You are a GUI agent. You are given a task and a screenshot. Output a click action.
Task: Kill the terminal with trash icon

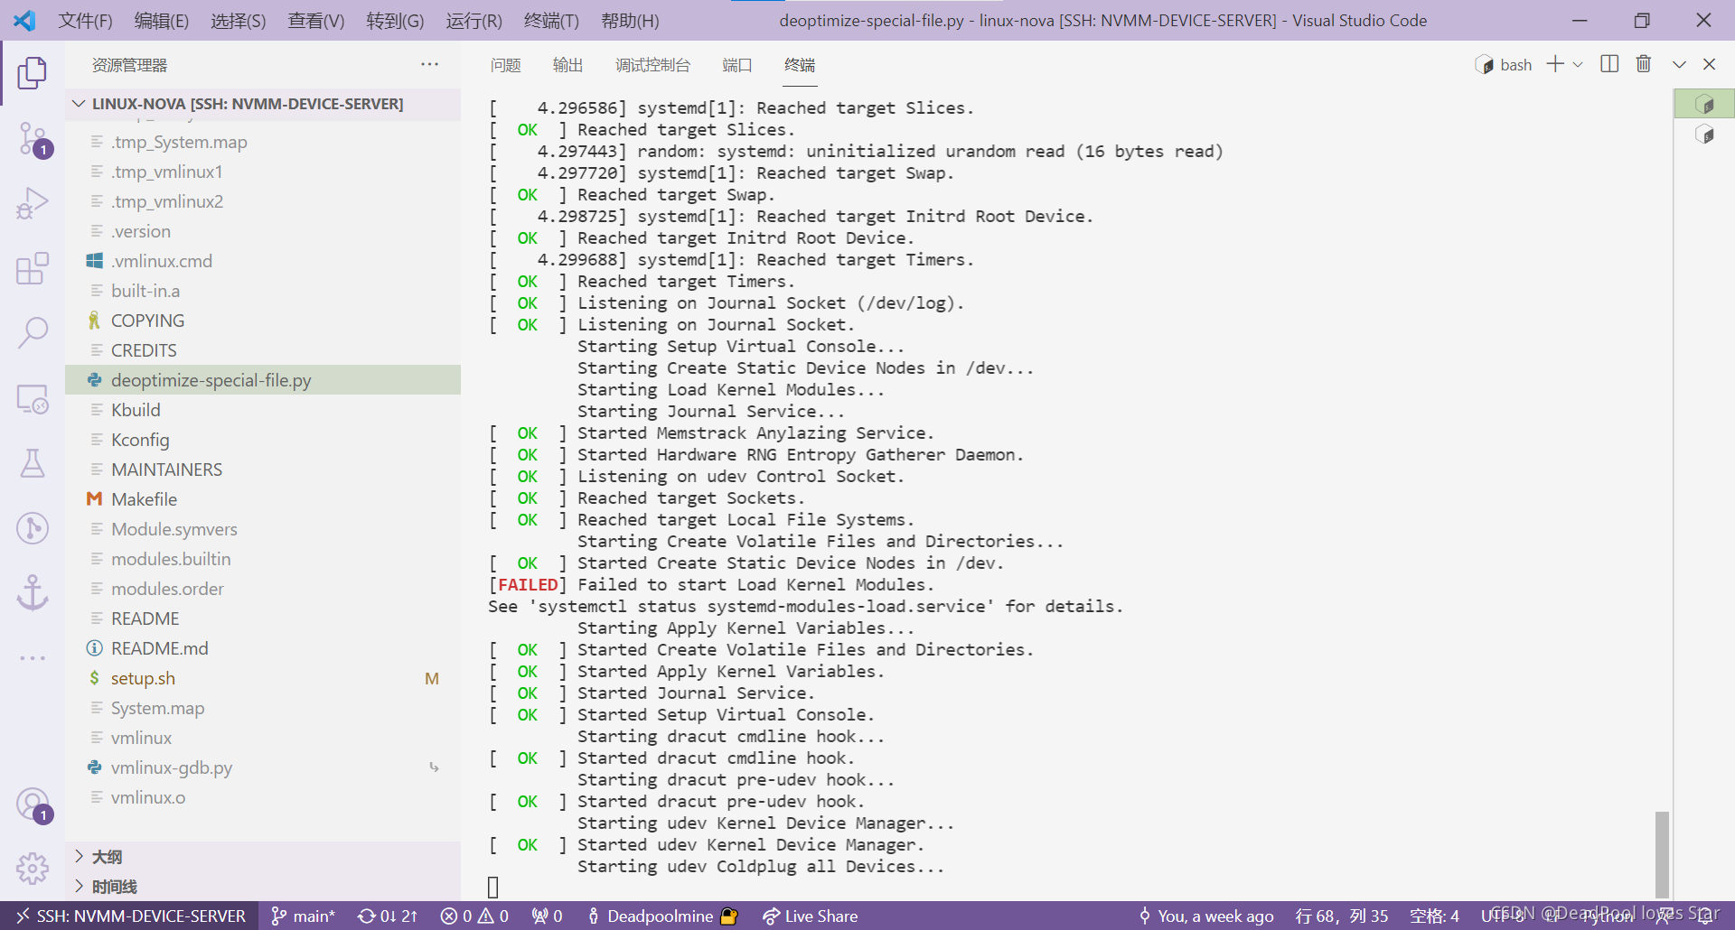tap(1644, 64)
